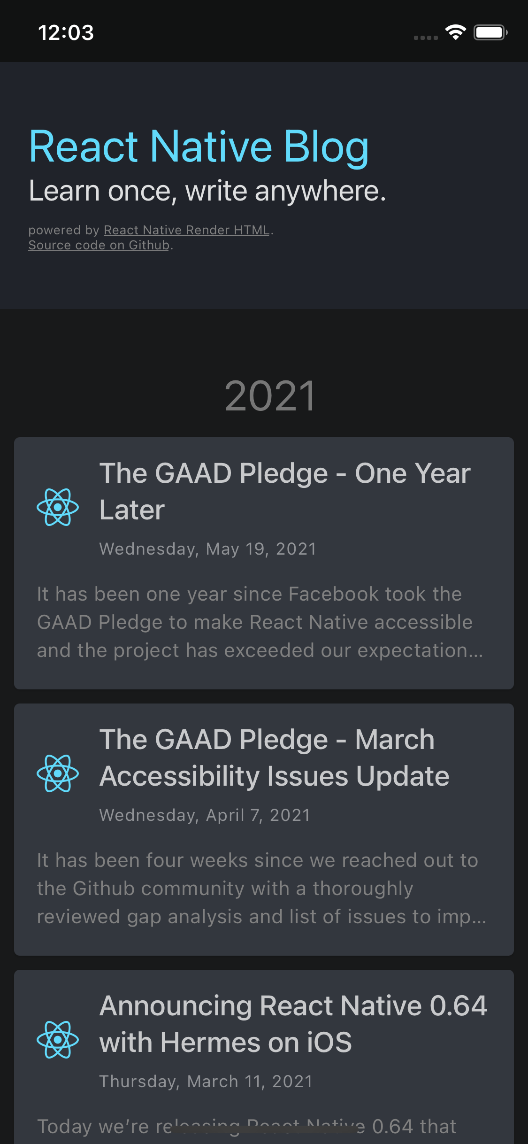This screenshot has width=528, height=1144.
Task: Tap React logo beside March Accessibility Issues Update
Action: 58,773
